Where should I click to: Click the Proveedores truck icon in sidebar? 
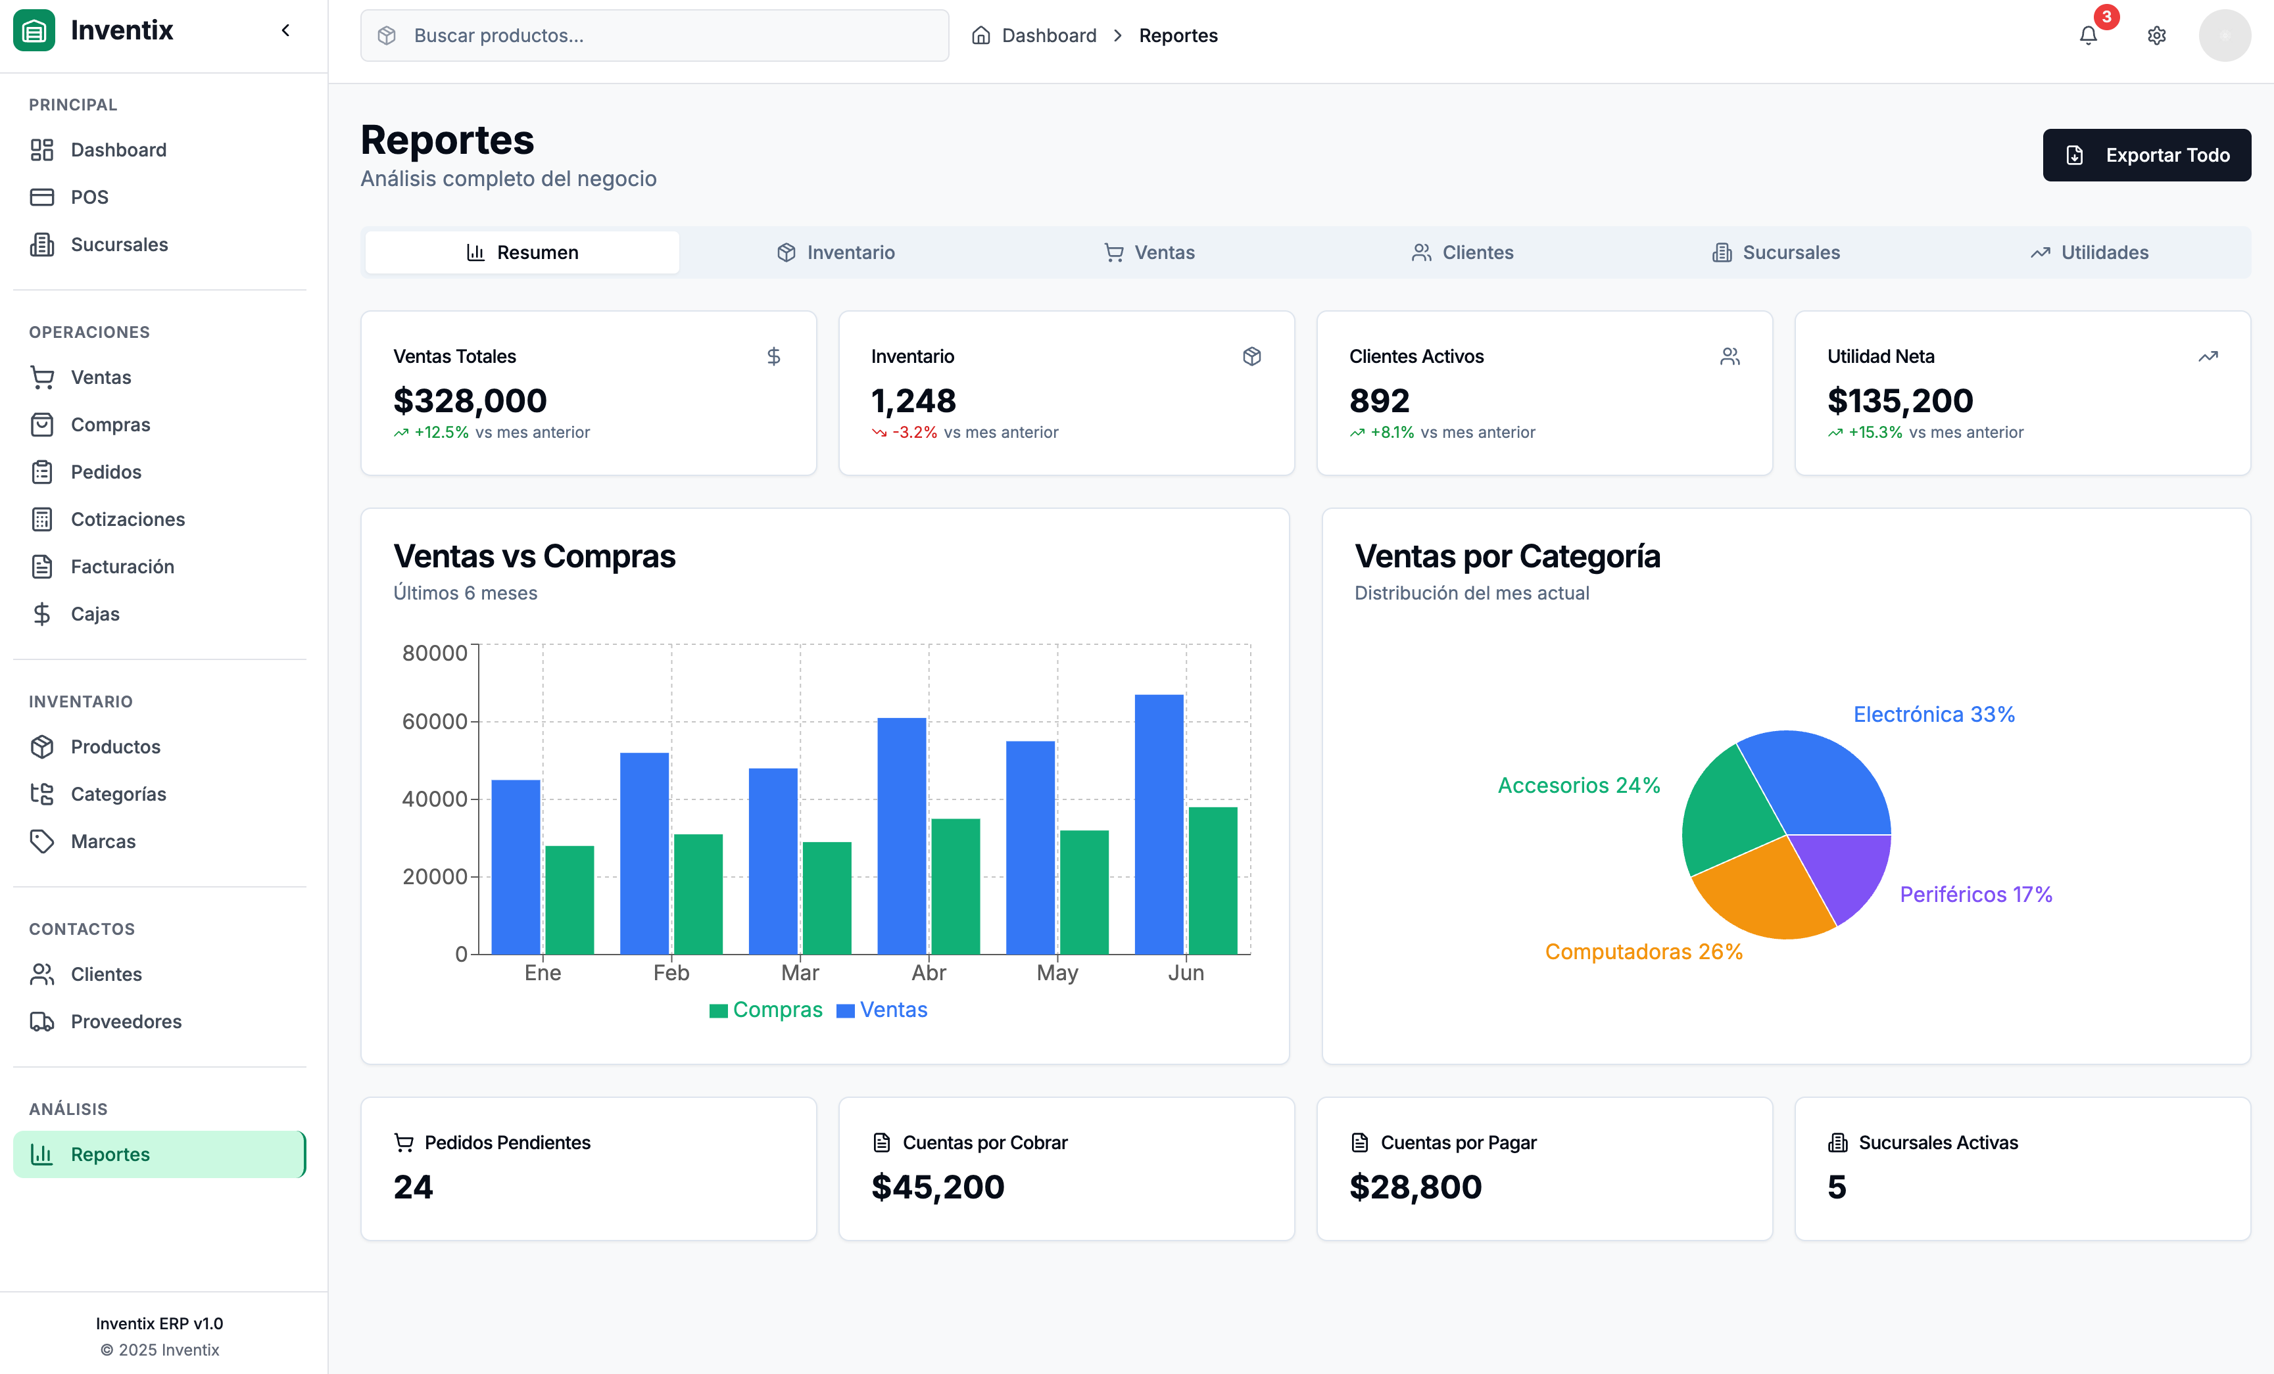[41, 1022]
